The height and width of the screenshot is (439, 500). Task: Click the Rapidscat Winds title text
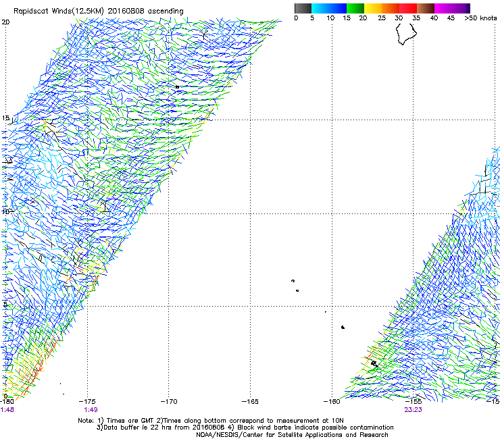pyautogui.click(x=98, y=11)
